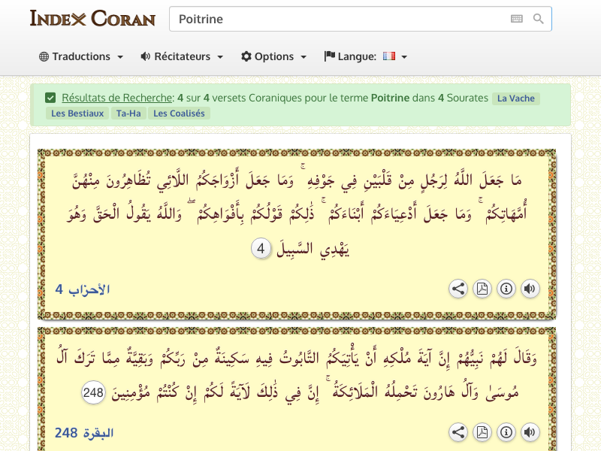Open the الأحزاب 4 verse reference link

[83, 289]
